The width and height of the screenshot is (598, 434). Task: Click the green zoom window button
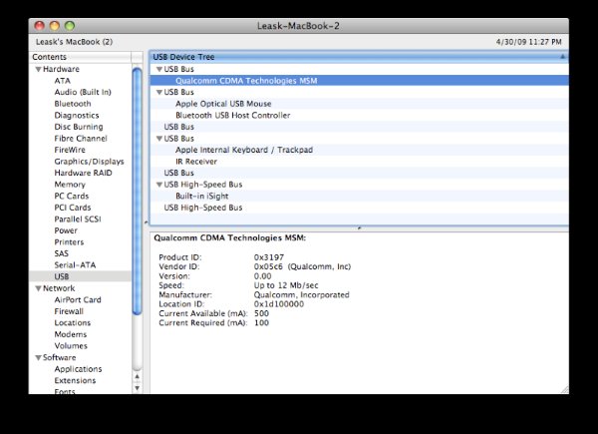pos(70,26)
